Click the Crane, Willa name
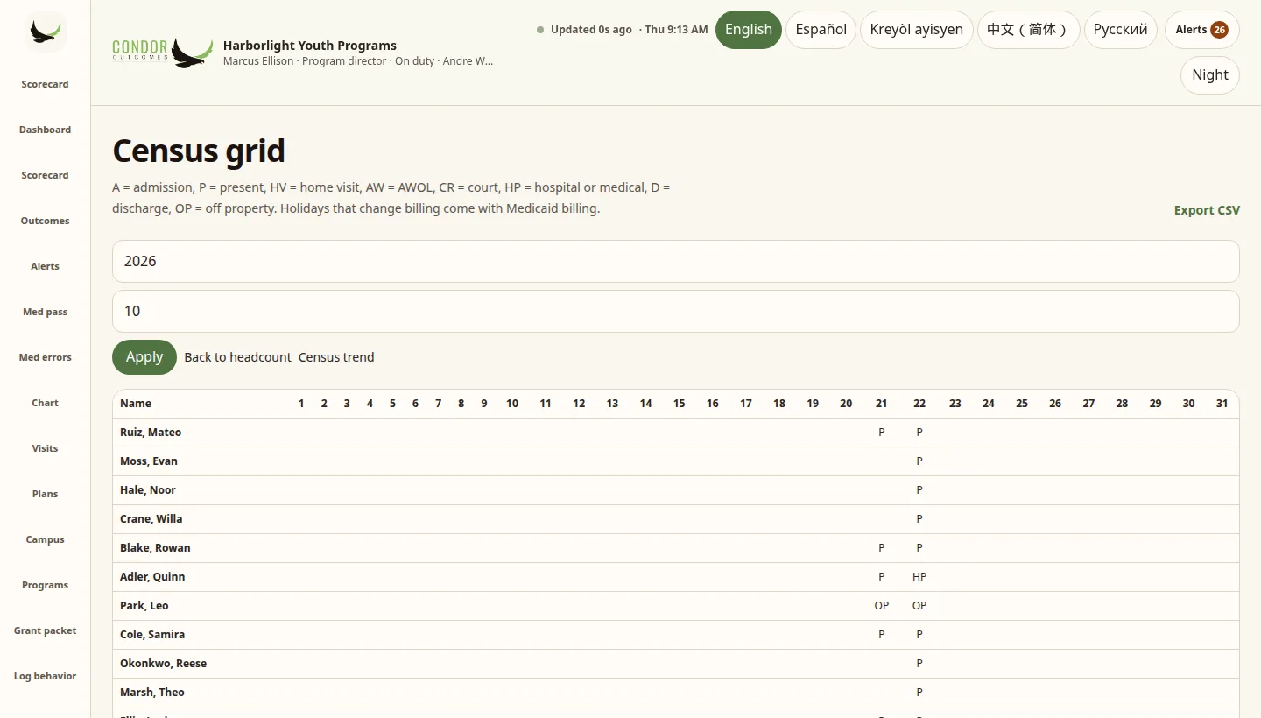Screen dimensions: 1261x718 click(151, 519)
